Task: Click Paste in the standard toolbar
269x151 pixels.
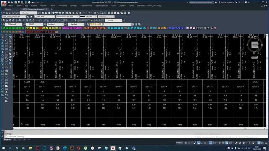Action: pos(74,13)
